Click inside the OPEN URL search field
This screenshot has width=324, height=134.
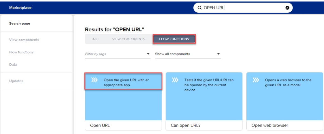click(x=241, y=8)
